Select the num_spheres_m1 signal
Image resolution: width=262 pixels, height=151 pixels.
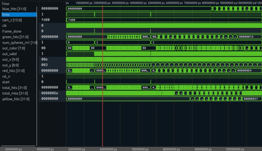tap(20, 43)
